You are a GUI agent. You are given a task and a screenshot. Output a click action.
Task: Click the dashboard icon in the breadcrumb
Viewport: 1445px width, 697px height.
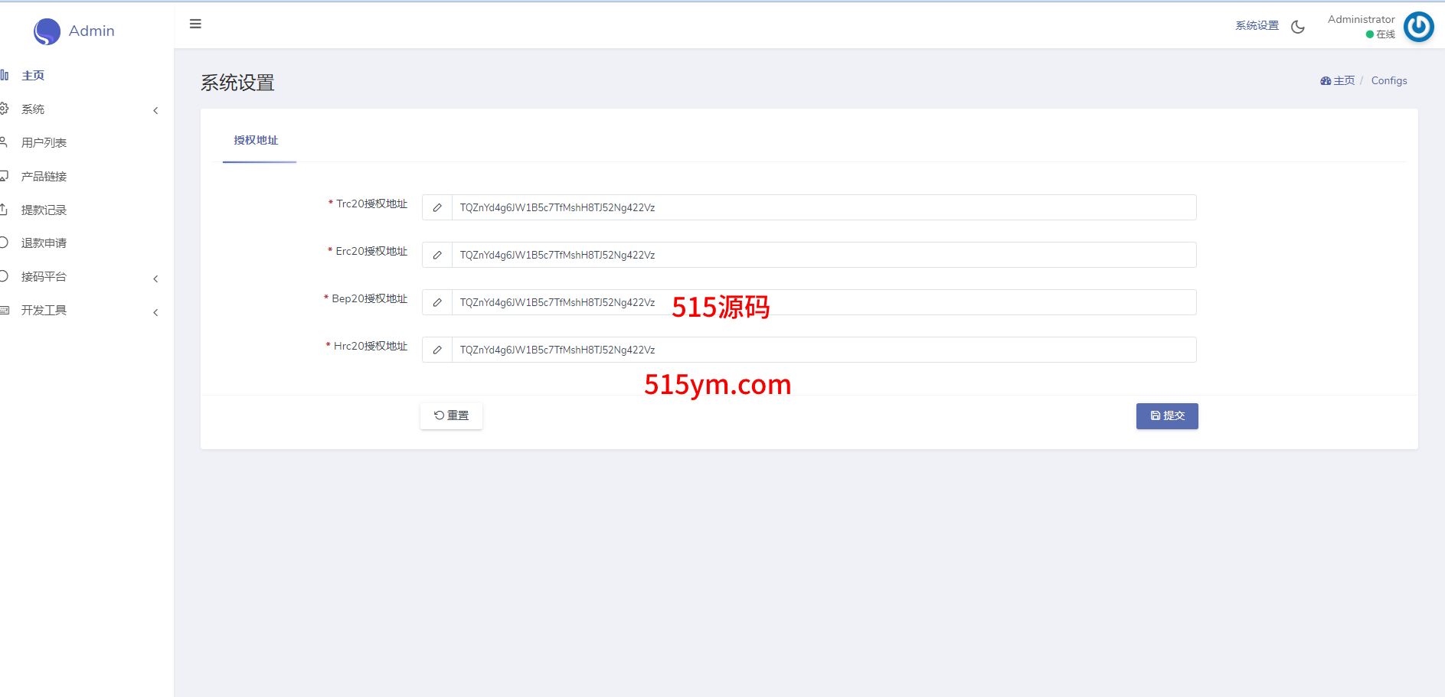tap(1326, 81)
